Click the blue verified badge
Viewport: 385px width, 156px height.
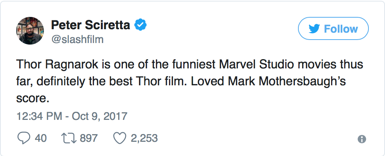140,25
